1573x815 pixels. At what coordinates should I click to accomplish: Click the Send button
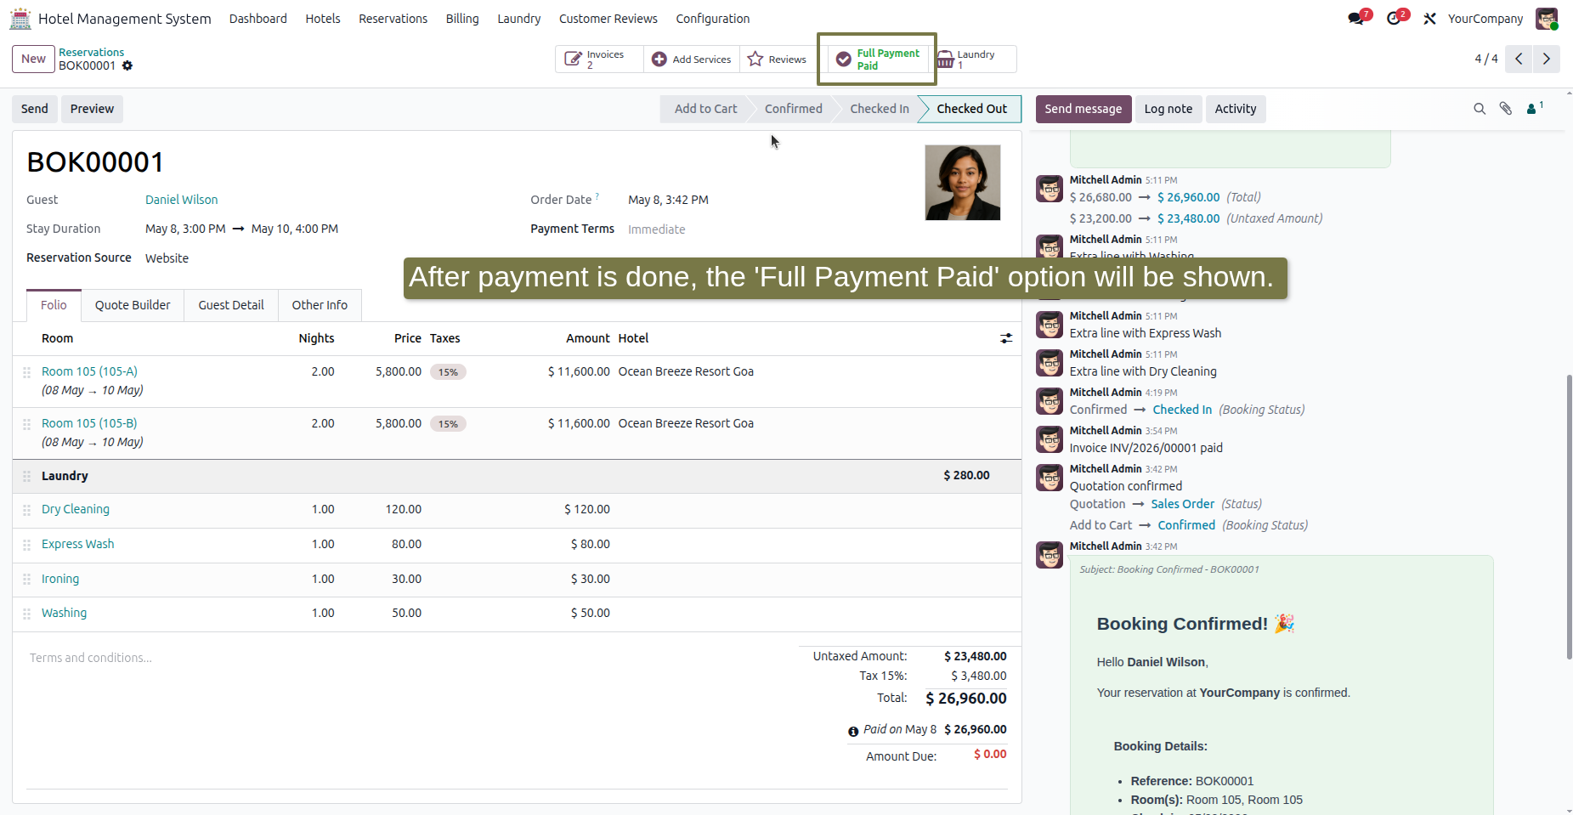[35, 109]
